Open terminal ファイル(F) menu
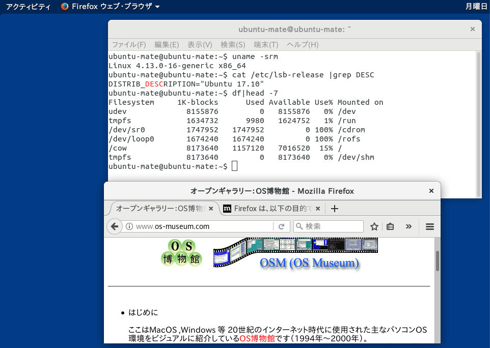This screenshot has width=490, height=348. [129, 45]
